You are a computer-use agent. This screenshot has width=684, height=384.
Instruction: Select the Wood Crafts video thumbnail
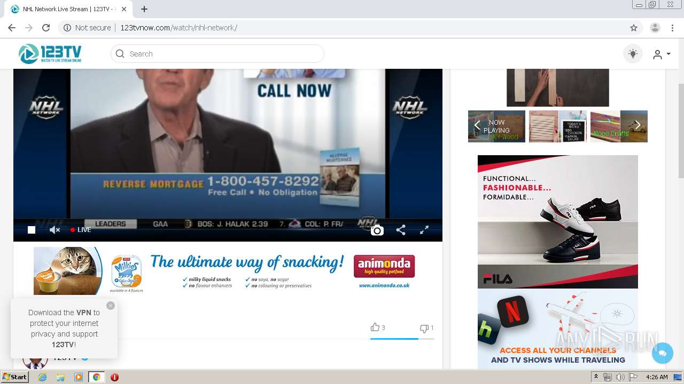coord(619,126)
